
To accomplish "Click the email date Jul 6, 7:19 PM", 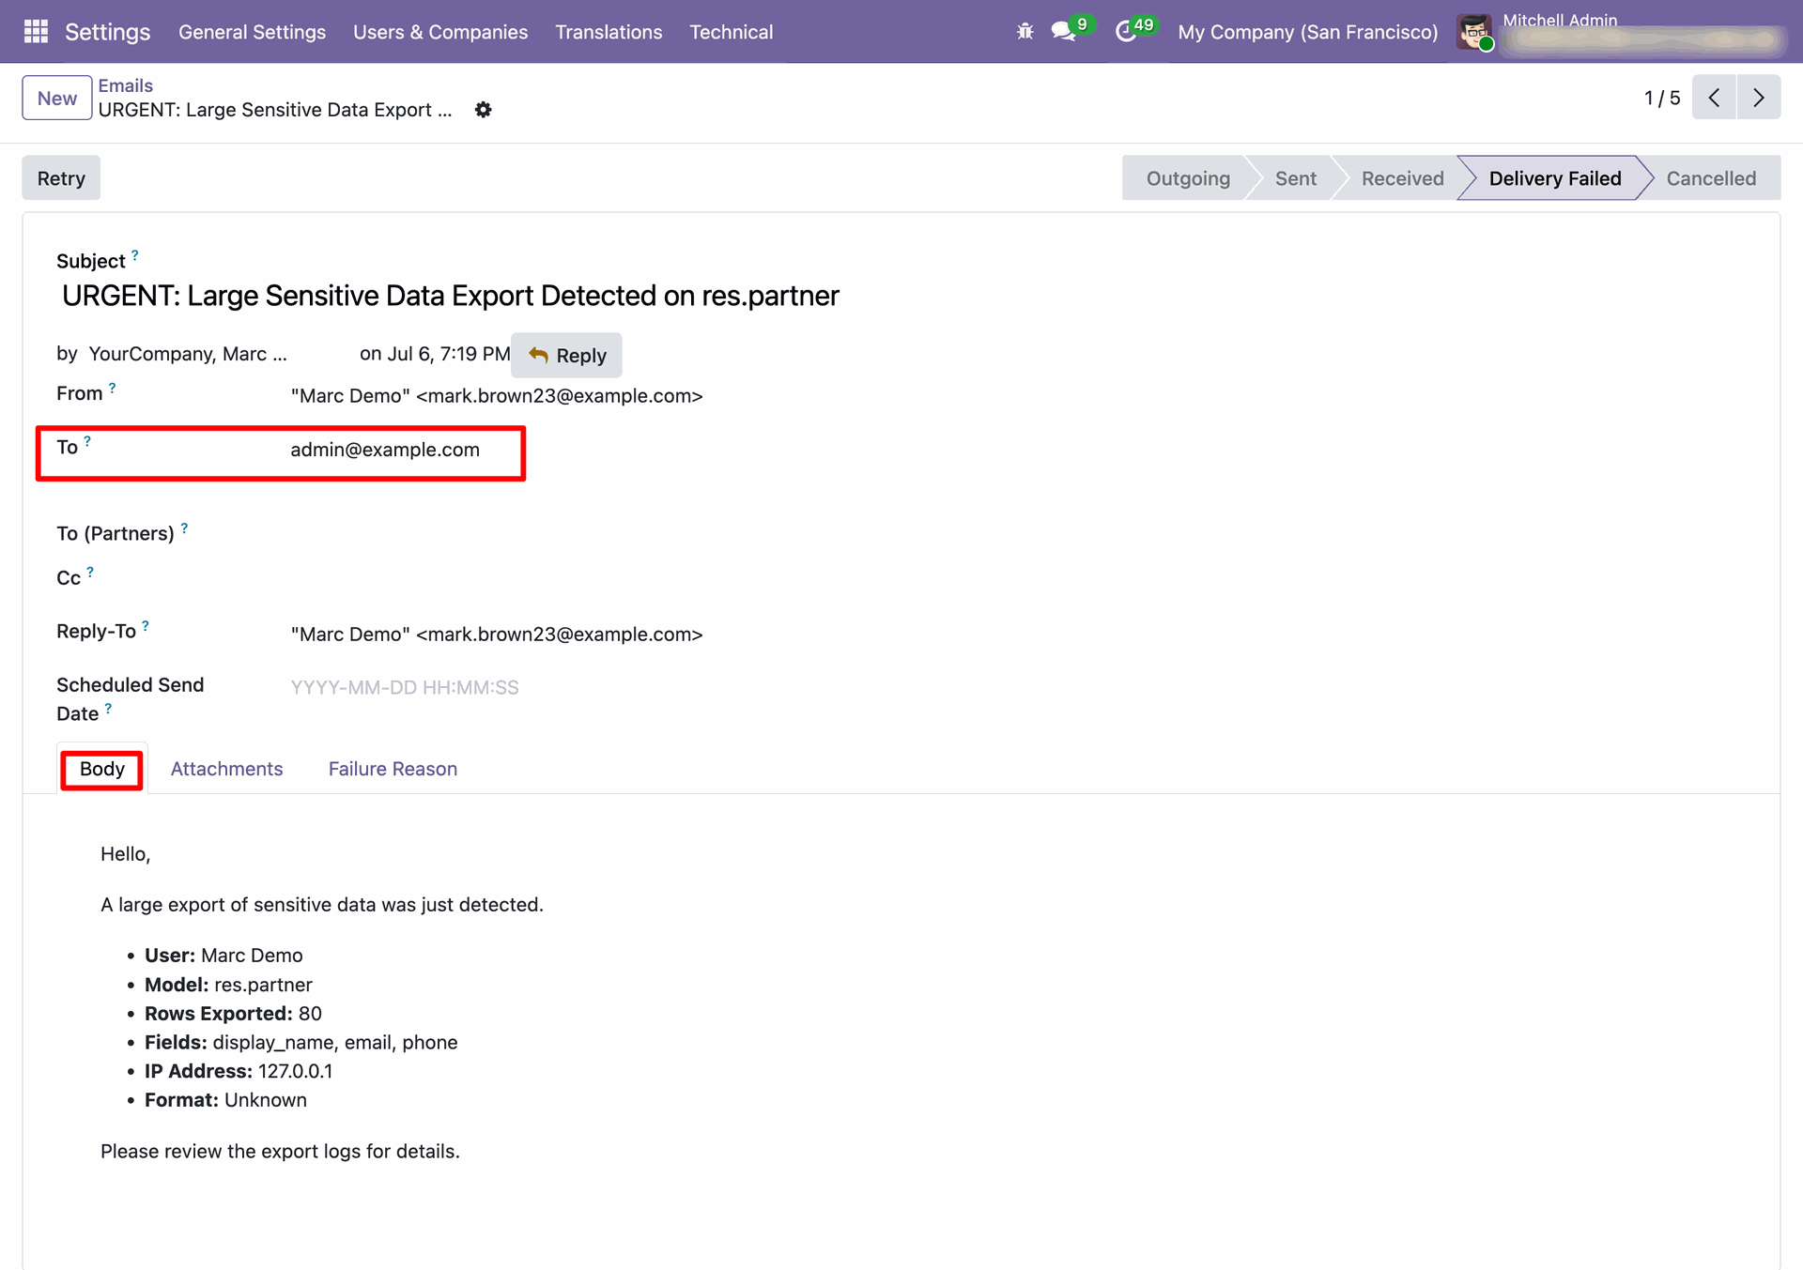I will click(449, 354).
